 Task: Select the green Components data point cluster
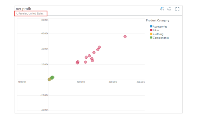pyautogui.click(x=52, y=77)
